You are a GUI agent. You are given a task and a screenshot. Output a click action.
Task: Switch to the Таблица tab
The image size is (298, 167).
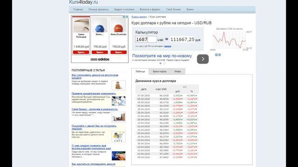[140, 71]
